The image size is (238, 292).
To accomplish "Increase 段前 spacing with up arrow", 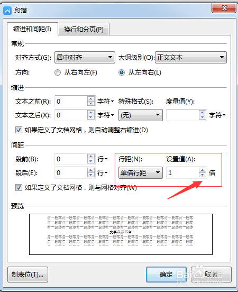I will pos(90,157).
